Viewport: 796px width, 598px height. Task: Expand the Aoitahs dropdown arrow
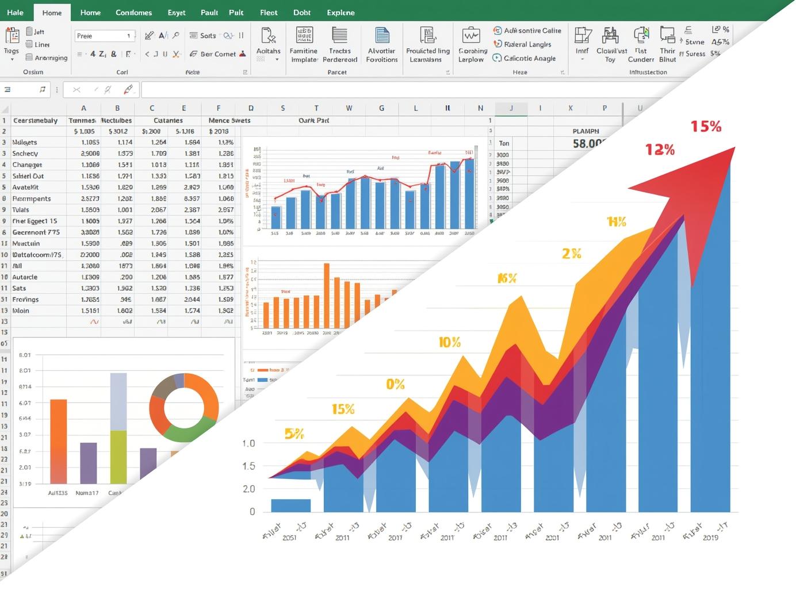[277, 59]
